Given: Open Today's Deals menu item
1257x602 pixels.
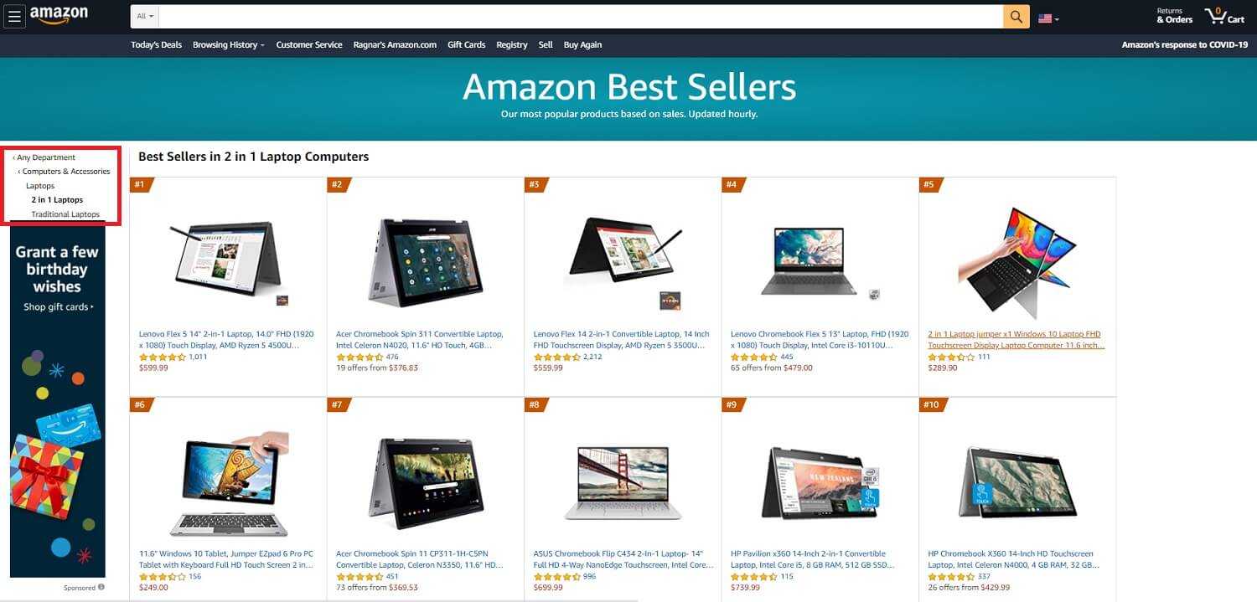Looking at the screenshot, I should 156,45.
